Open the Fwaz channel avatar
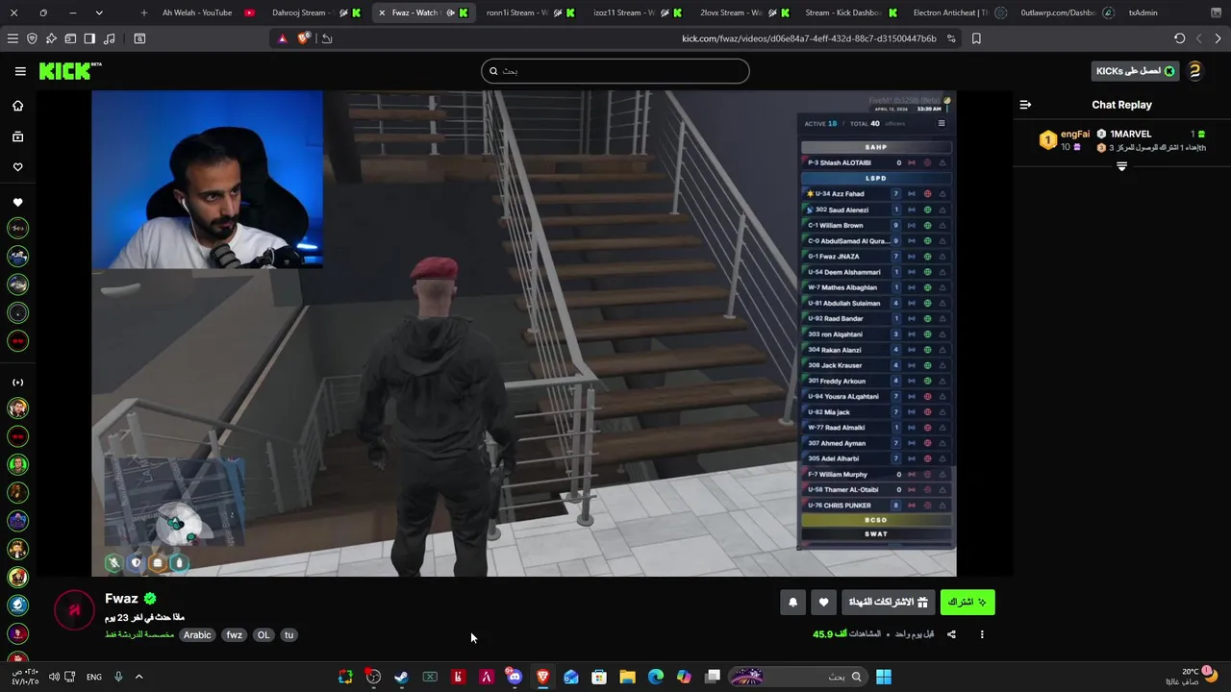Screen dimensions: 1231x692 tap(74, 610)
